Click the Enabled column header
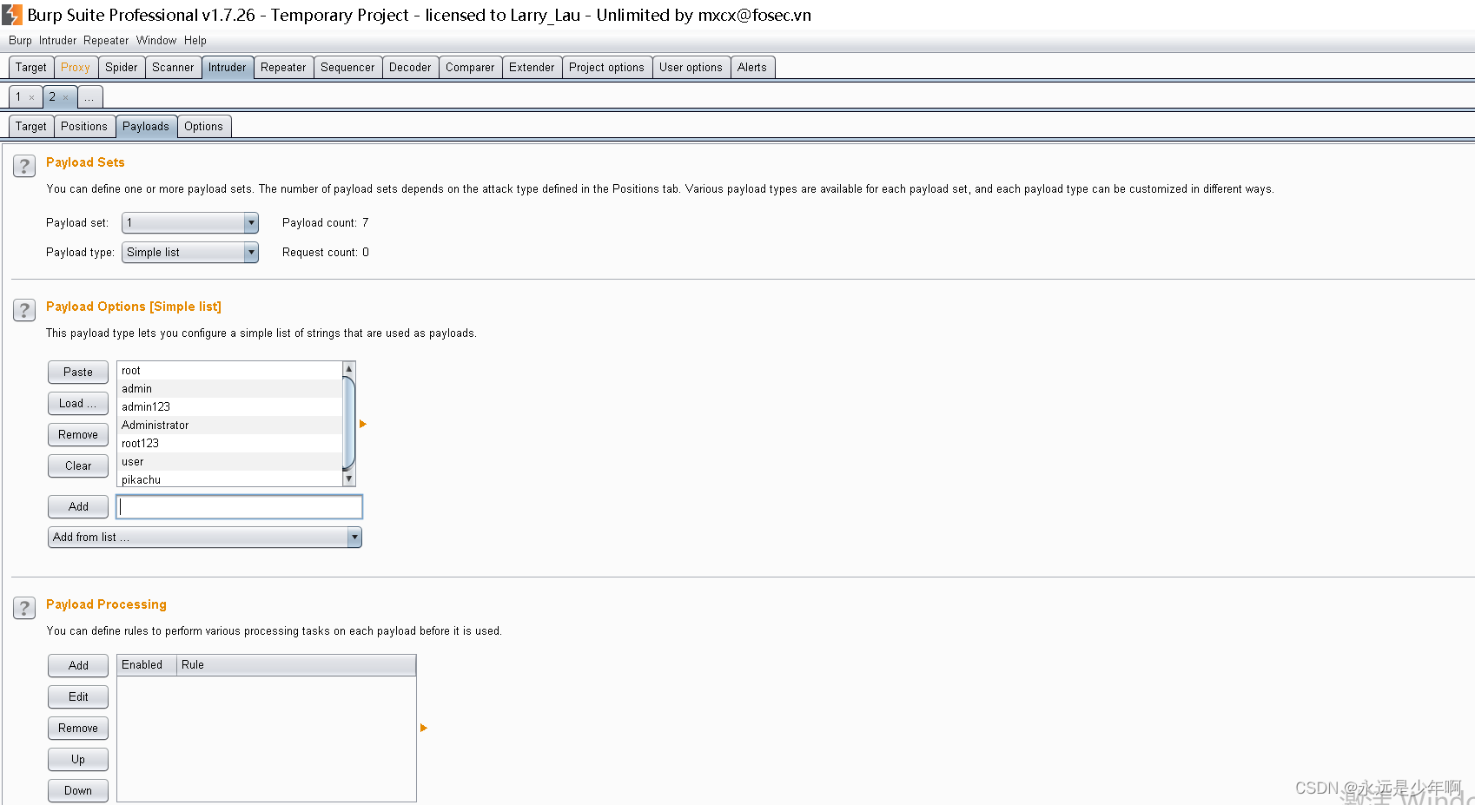 [148, 665]
